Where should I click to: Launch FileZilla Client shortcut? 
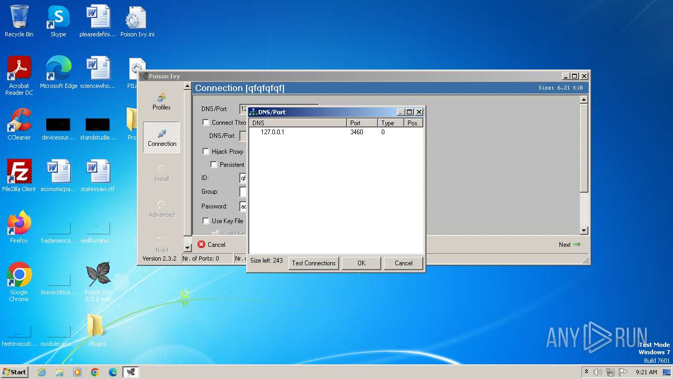(x=19, y=176)
